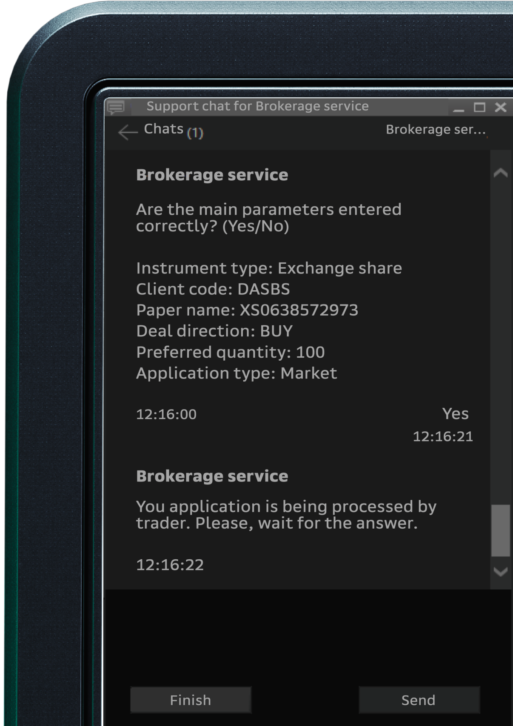The width and height of the screenshot is (513, 726).
Task: Click the 12:16:22 message timestamp
Action: (x=170, y=565)
